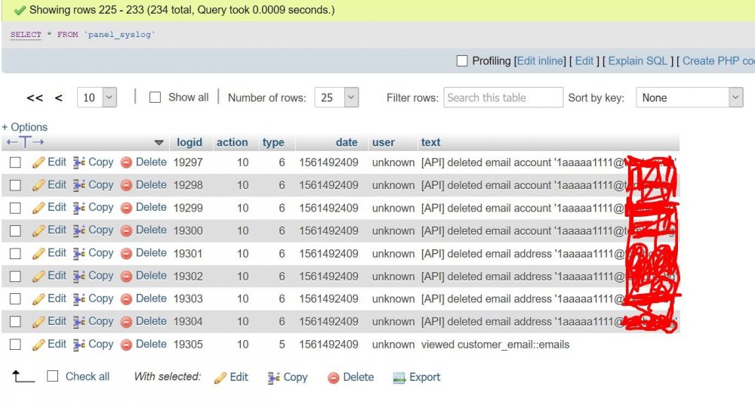Viewport: 755px width, 402px height.
Task: Click Copy icon for logid 19297
Action: click(x=79, y=162)
